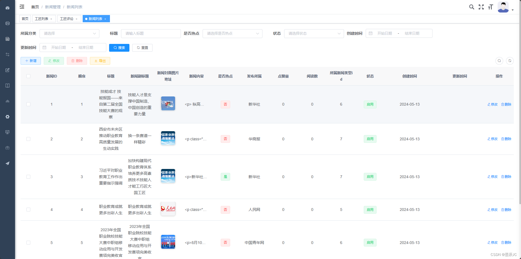Edit row 3 via 修改 link
521x259 pixels.
click(493, 177)
